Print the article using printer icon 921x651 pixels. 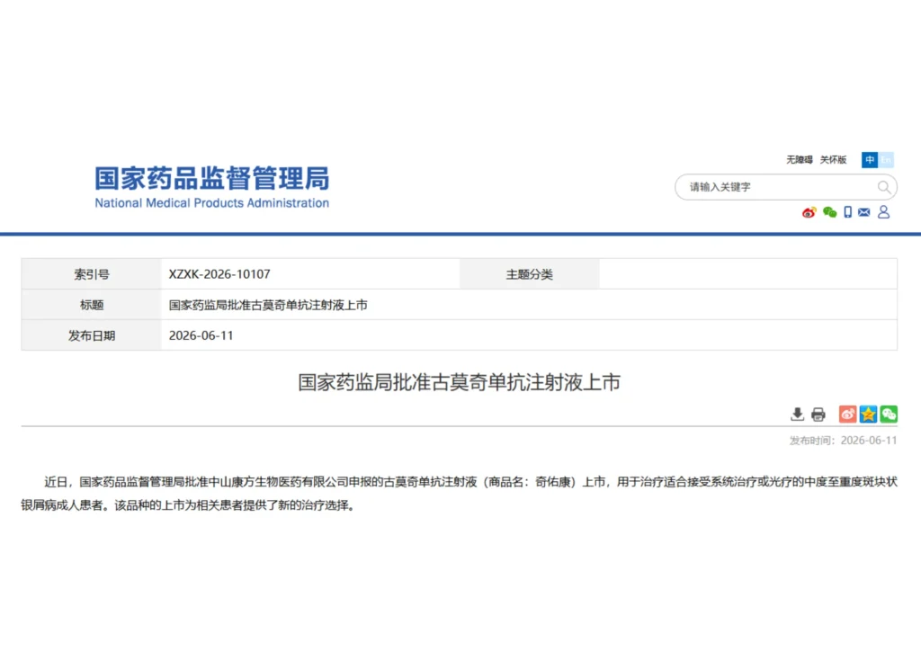click(818, 415)
